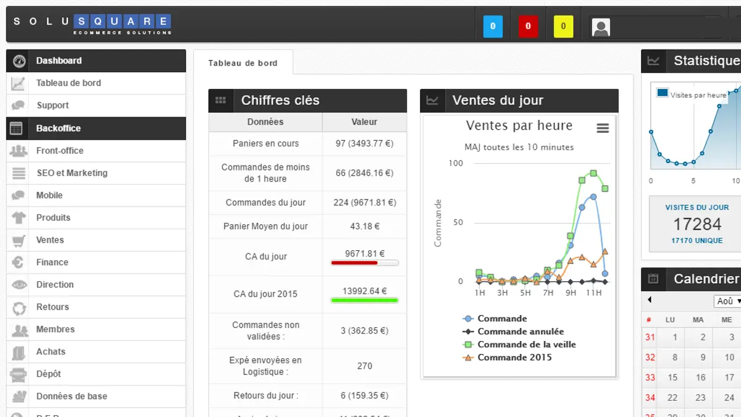
Task: Click the grid icon beside Chiffres clés
Action: [220, 101]
